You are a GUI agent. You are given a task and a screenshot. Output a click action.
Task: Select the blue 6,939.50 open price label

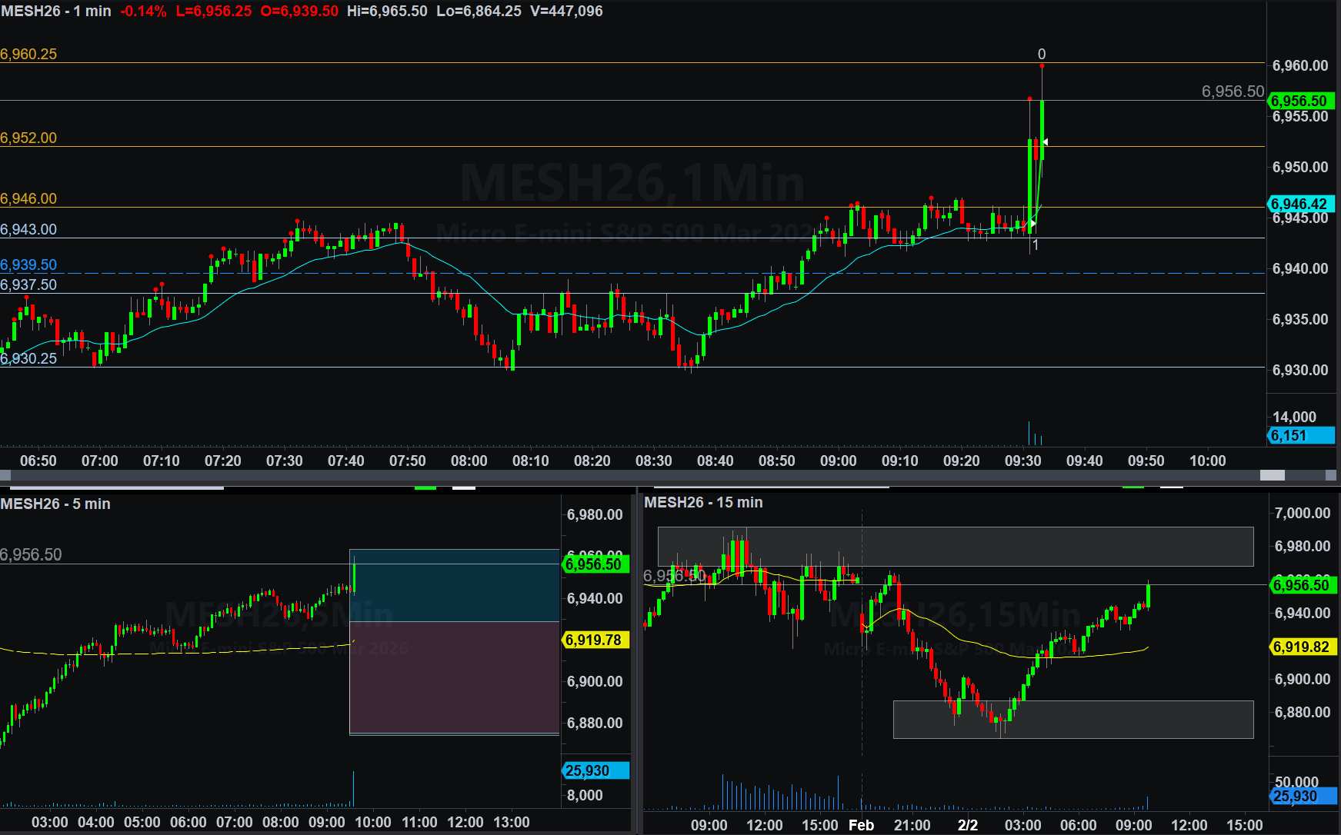click(x=28, y=265)
